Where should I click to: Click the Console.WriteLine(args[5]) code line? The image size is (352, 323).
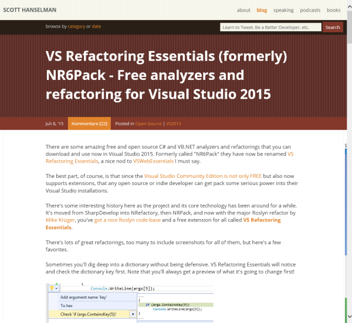point(123,288)
